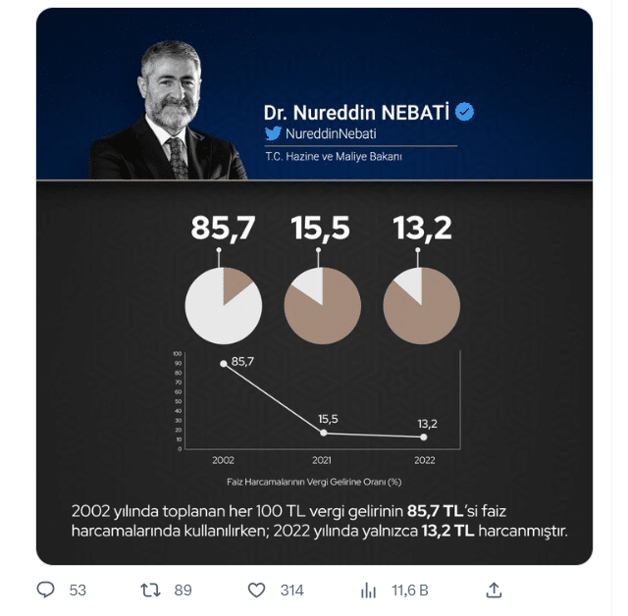Click the 53 replies count
Screen dimensions: 628x616
pyautogui.click(x=78, y=590)
